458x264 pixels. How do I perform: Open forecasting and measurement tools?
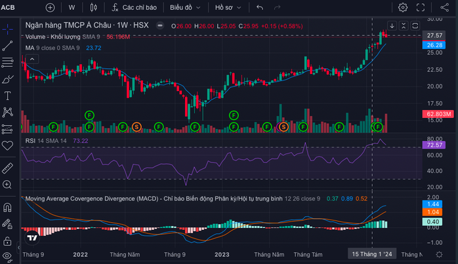pyautogui.click(x=7, y=129)
